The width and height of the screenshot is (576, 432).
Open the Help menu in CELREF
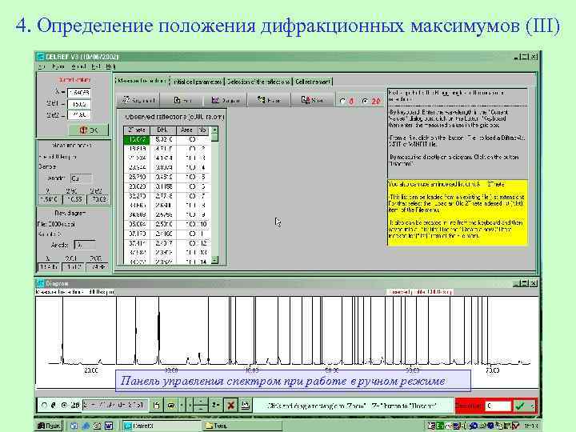(110, 66)
